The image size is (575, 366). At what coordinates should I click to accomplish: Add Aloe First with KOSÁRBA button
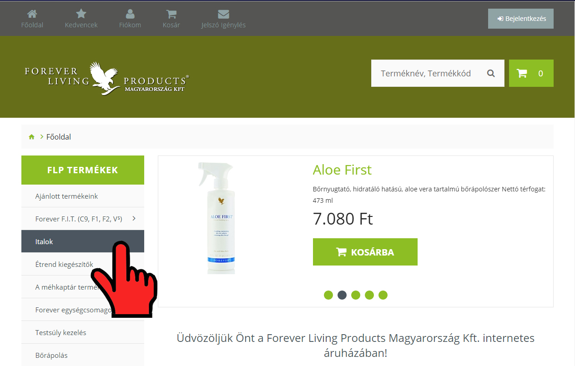pyautogui.click(x=365, y=252)
